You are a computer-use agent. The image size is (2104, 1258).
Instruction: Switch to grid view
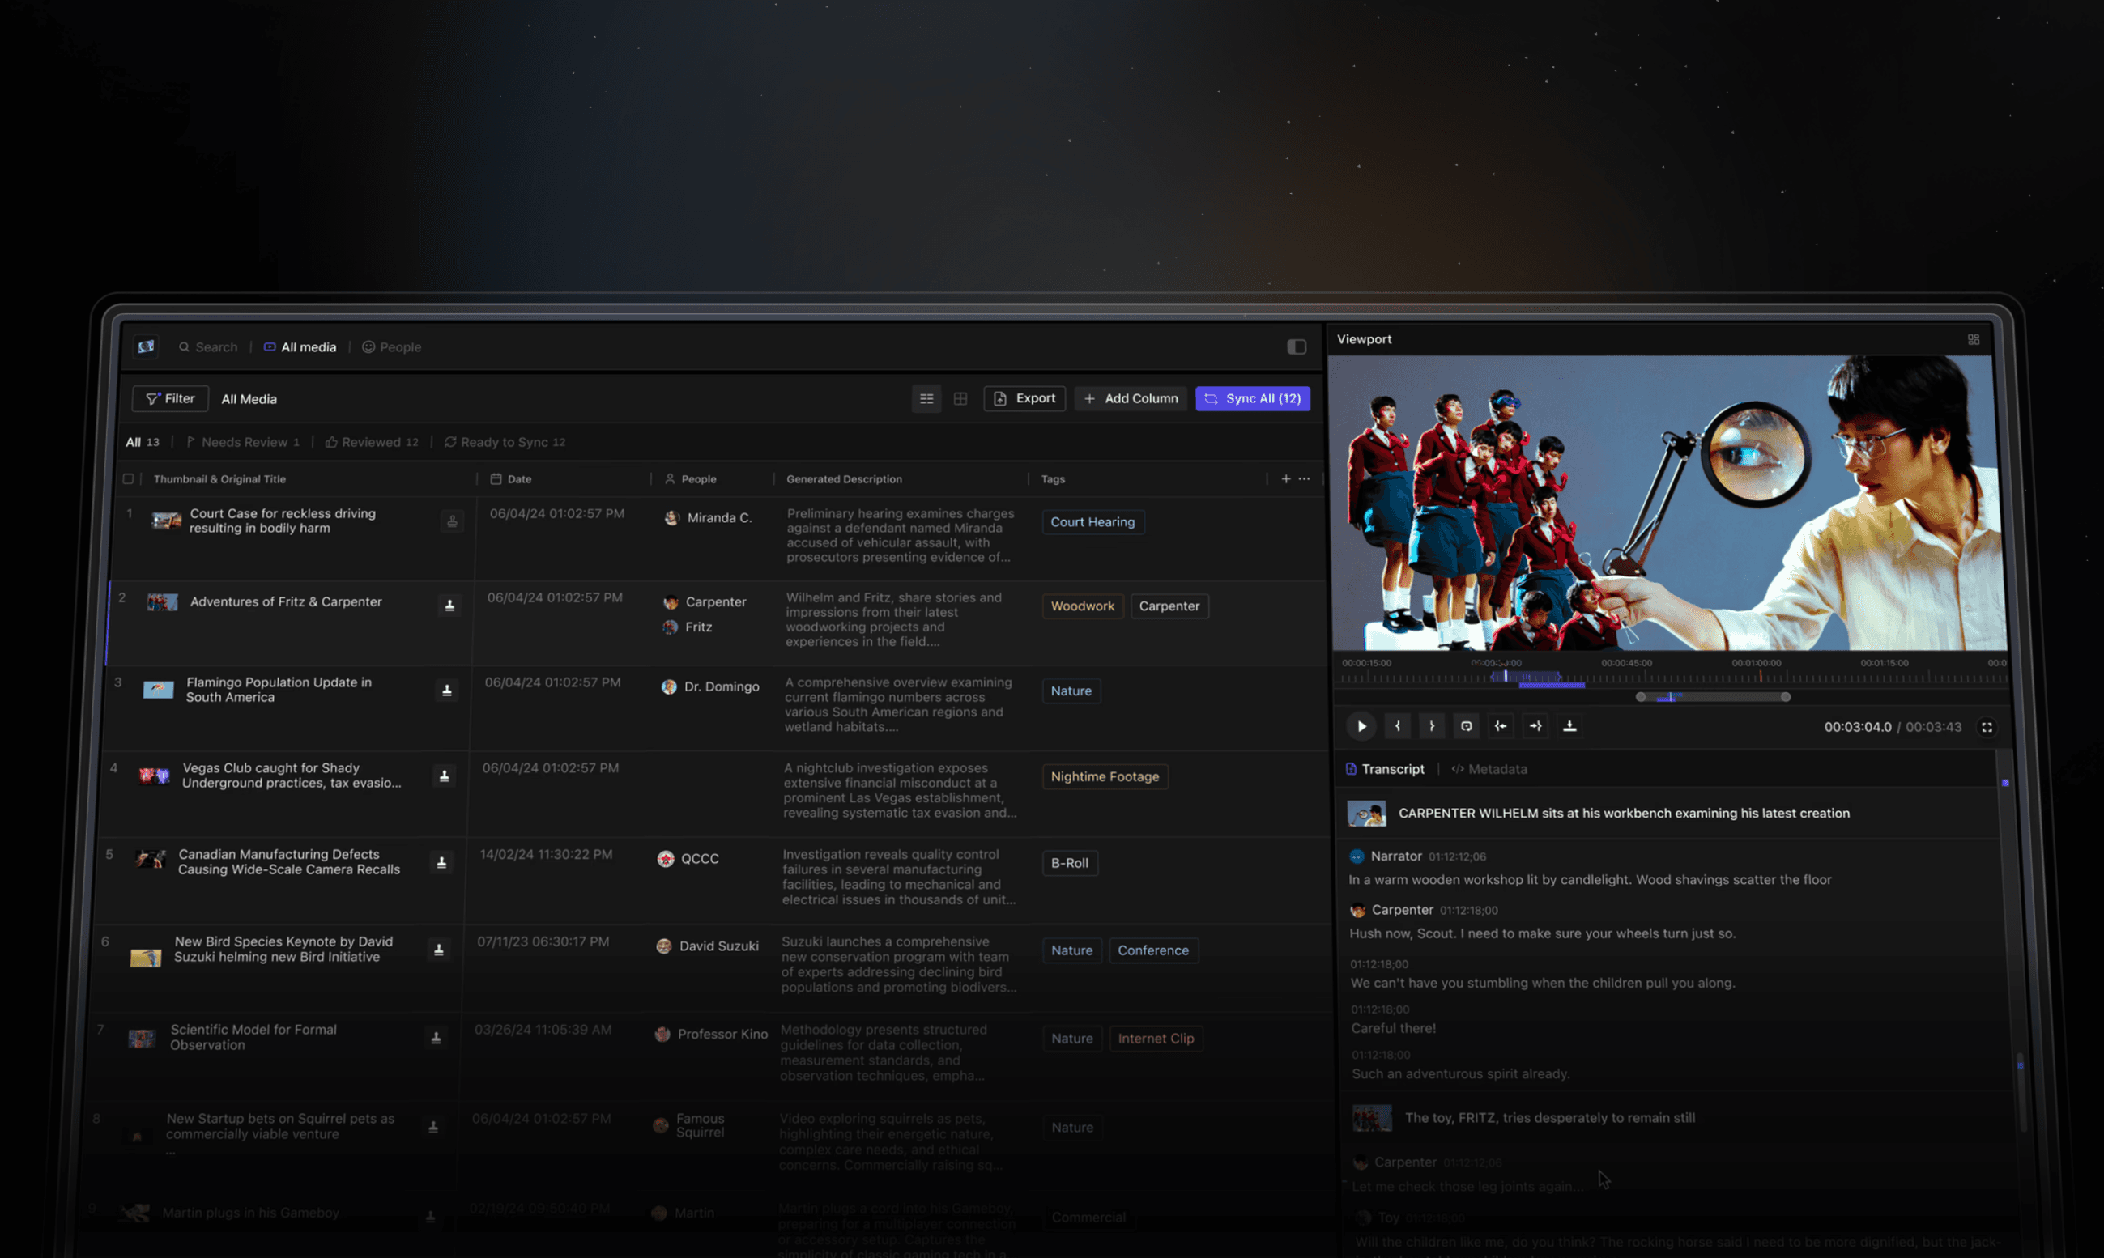point(960,398)
